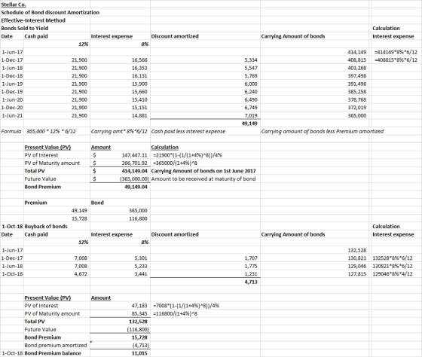Select buyback total discount 4,713
The image size is (422, 357).
[x=251, y=282]
